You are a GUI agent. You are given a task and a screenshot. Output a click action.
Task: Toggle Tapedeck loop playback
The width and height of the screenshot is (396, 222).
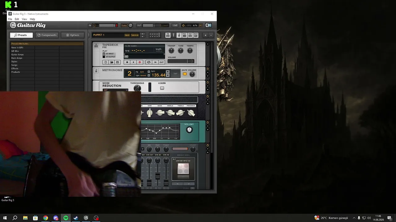[x=149, y=62]
